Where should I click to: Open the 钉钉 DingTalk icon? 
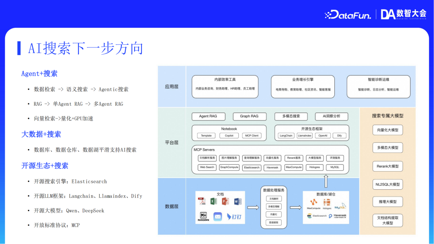coord(234,217)
